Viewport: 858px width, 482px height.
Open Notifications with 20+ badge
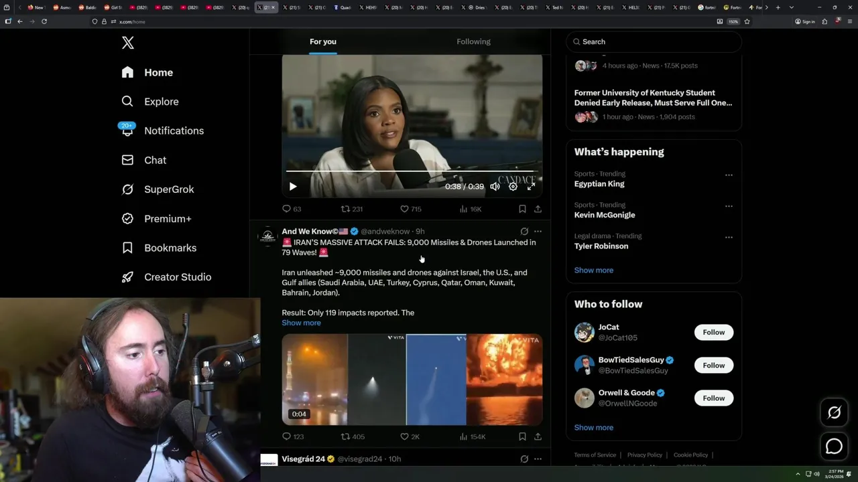[162, 131]
